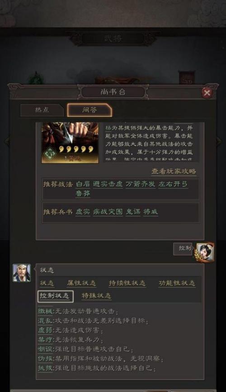Image resolution: width=226 pixels, height=392 pixels.
Task: Open the 避实击虚 tactic link
Action: [x=108, y=184]
